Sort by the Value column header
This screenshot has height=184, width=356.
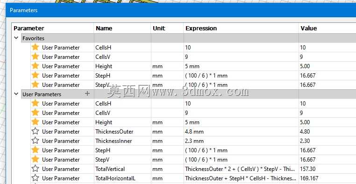coord(327,28)
